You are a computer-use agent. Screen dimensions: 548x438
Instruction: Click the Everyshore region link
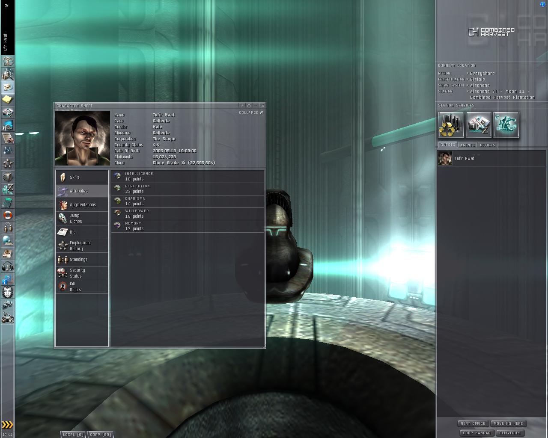482,74
